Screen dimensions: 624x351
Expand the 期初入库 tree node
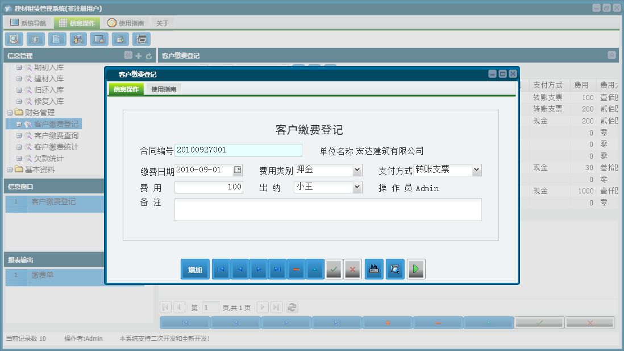point(19,68)
